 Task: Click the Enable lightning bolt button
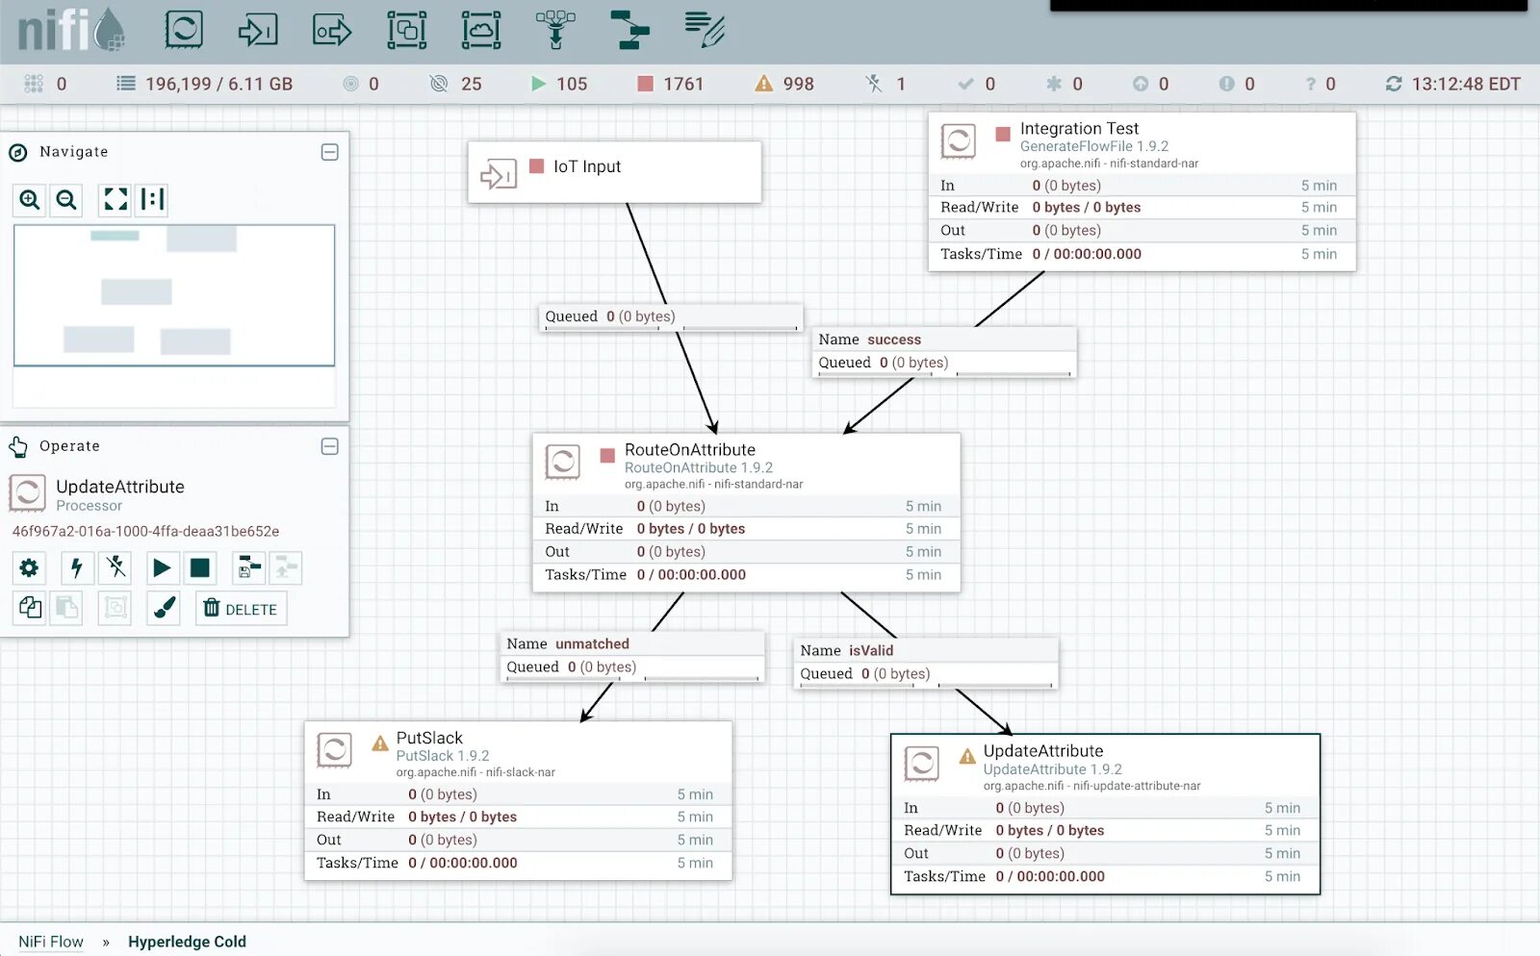click(x=77, y=568)
